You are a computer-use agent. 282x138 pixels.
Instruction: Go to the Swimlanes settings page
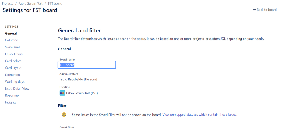(13, 47)
